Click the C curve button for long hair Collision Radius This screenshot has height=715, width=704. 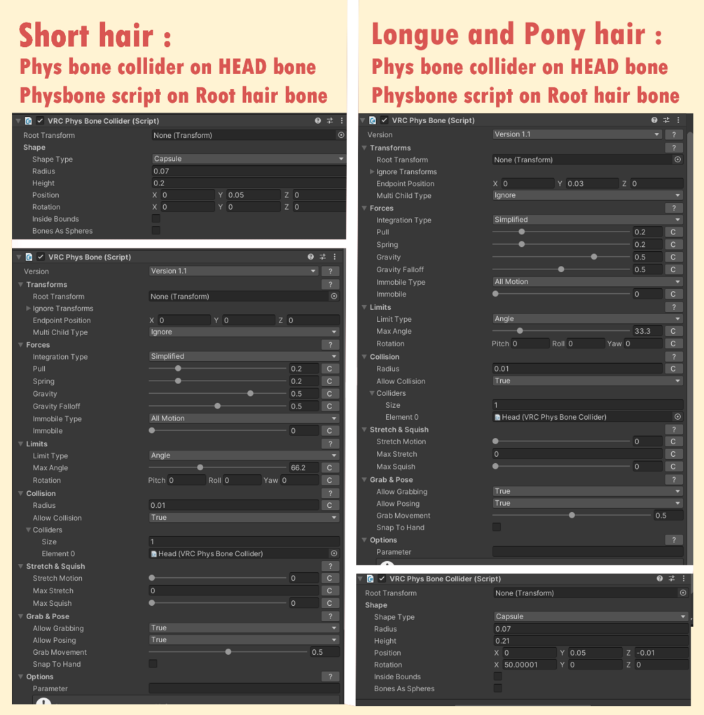click(x=673, y=369)
